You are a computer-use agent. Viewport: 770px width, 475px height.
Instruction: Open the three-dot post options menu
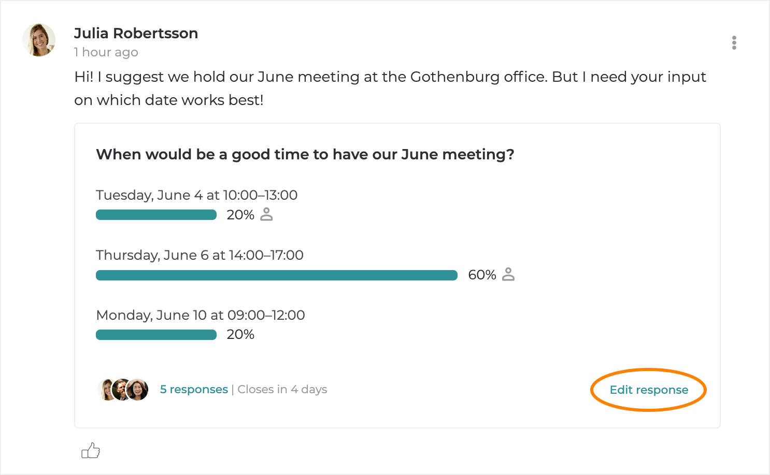[x=734, y=42]
